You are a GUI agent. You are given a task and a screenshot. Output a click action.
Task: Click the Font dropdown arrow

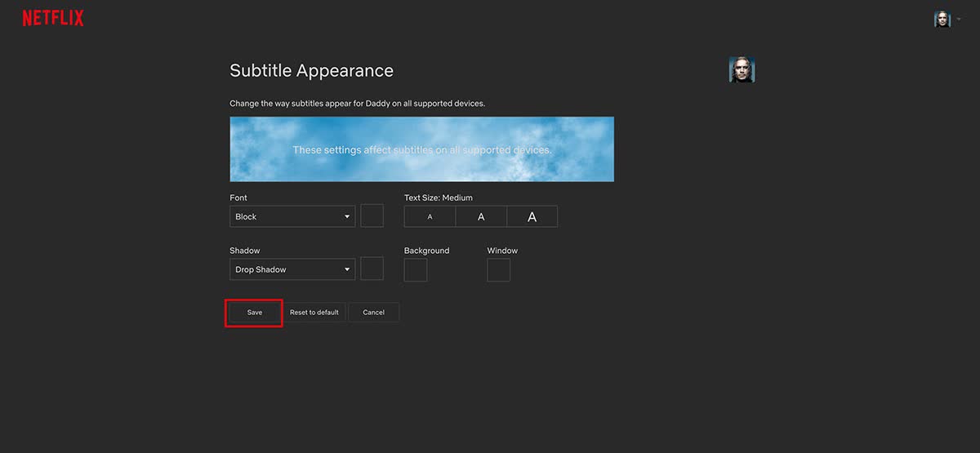(x=347, y=217)
